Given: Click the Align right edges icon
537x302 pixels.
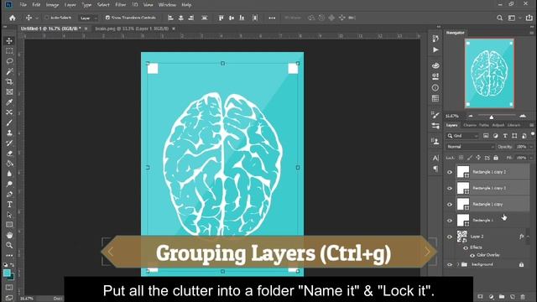Looking at the screenshot, I should [191, 18].
